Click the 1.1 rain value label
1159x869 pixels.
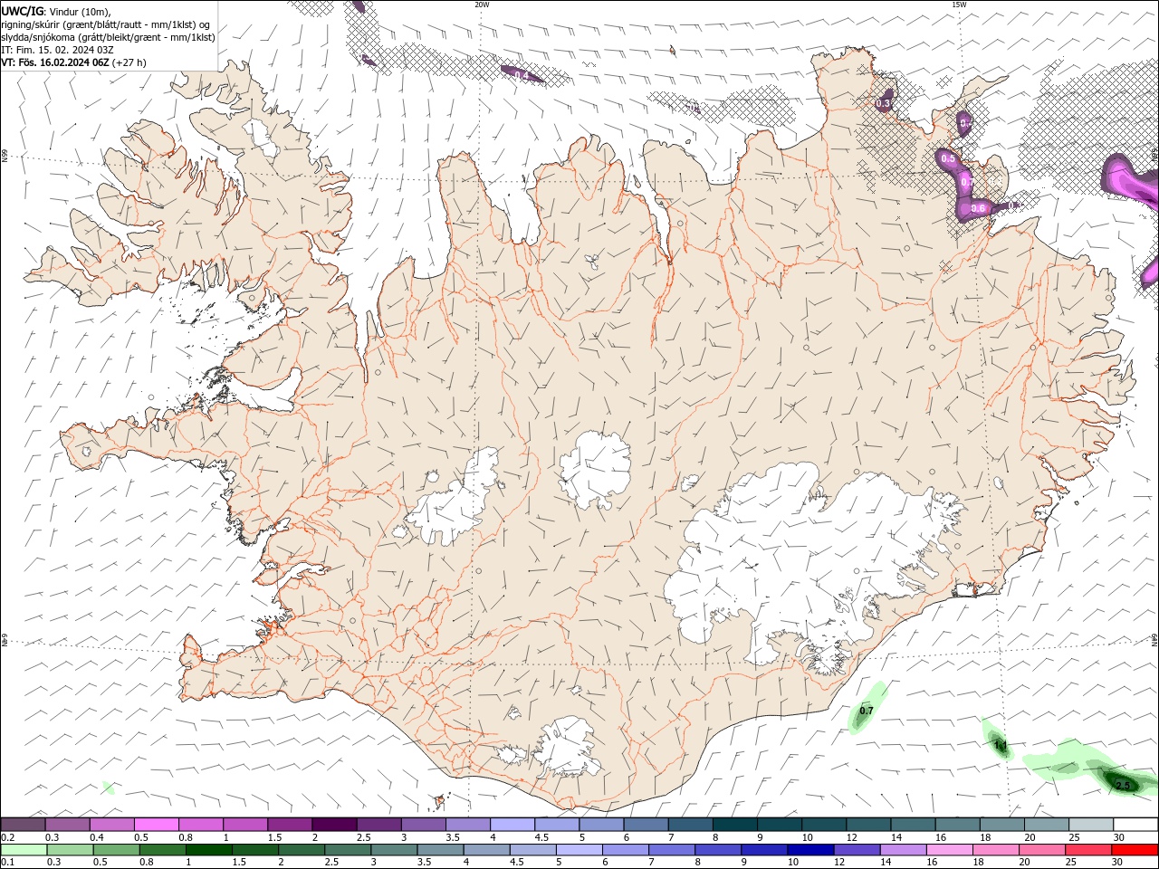pyautogui.click(x=1001, y=746)
